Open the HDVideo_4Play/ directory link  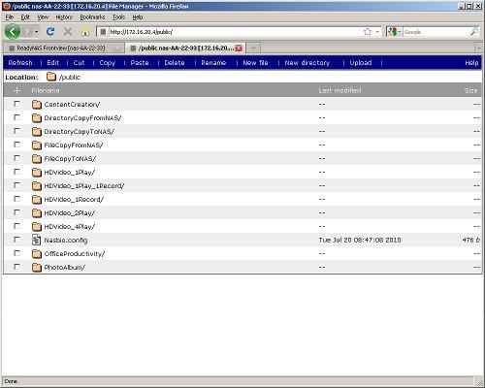[x=70, y=227]
